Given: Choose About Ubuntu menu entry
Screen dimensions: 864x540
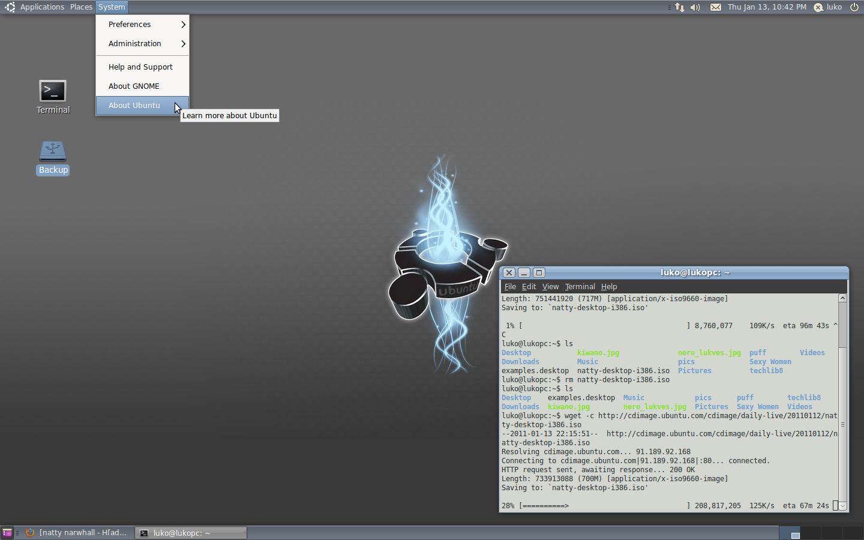Looking at the screenshot, I should pyautogui.click(x=142, y=106).
